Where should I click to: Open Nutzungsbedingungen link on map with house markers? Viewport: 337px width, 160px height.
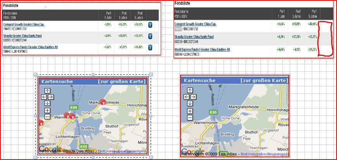tap(122, 151)
